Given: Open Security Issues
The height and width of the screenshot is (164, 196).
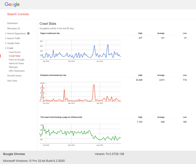Looking at the screenshot, I should [x=14, y=76].
